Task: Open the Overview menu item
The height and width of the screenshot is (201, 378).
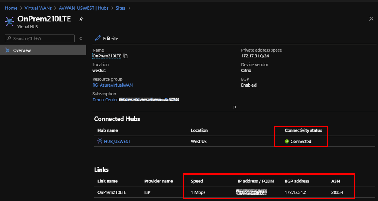Action: pyautogui.click(x=43, y=50)
